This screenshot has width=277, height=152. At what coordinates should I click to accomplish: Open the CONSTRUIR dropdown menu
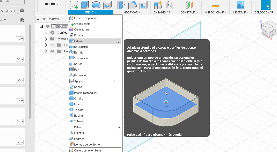point(189,12)
